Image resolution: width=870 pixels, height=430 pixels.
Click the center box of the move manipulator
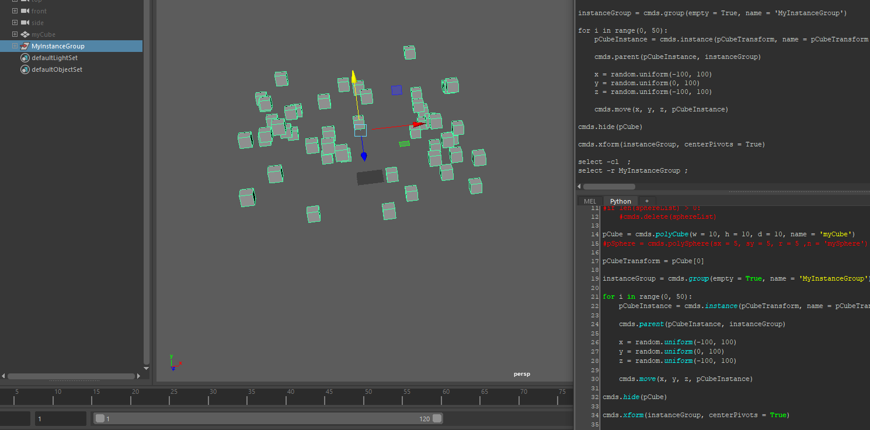pyautogui.click(x=360, y=130)
